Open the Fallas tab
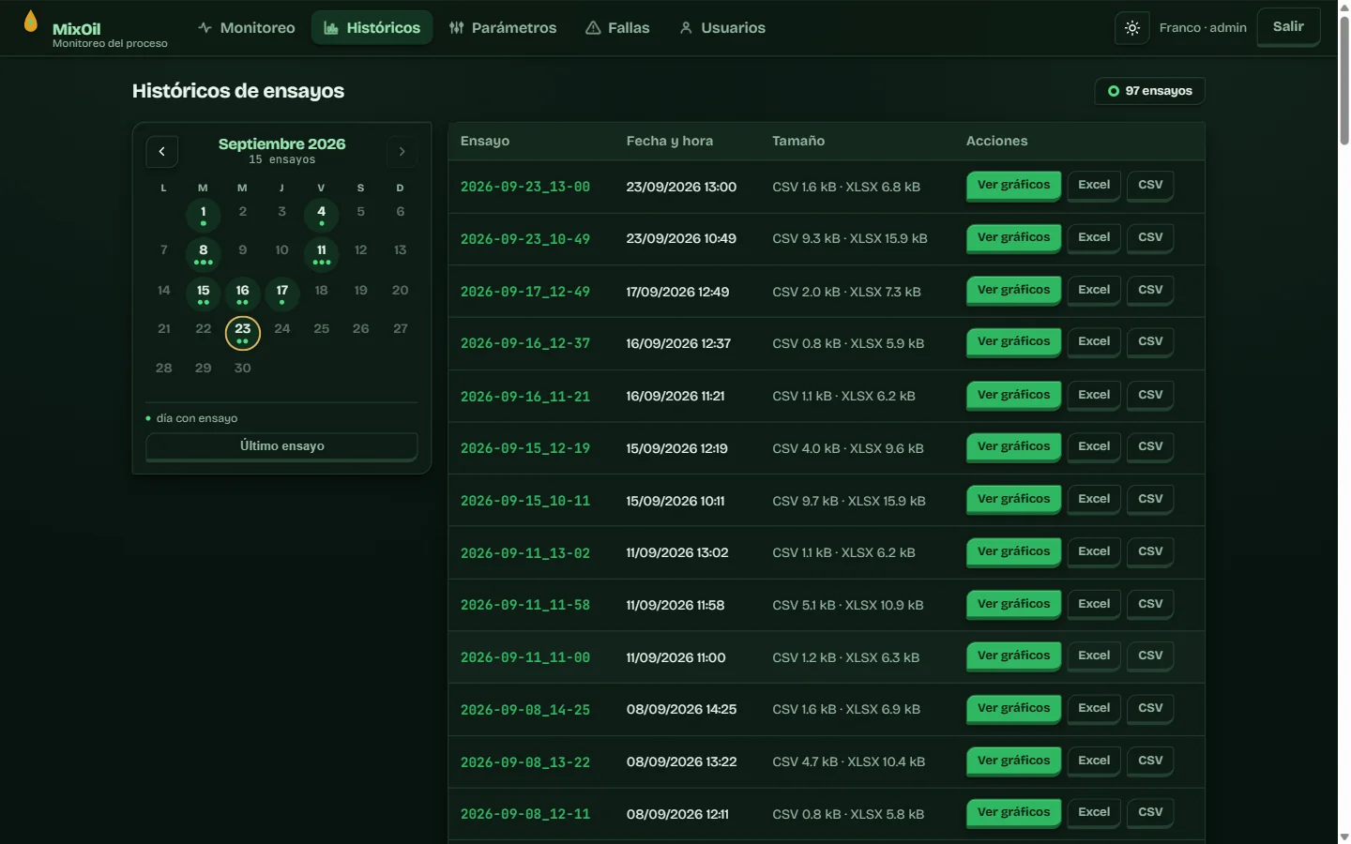The width and height of the screenshot is (1351, 844). [x=617, y=28]
